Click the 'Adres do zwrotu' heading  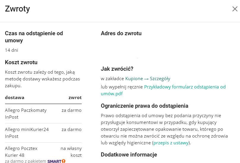pyautogui.click(x=121, y=33)
